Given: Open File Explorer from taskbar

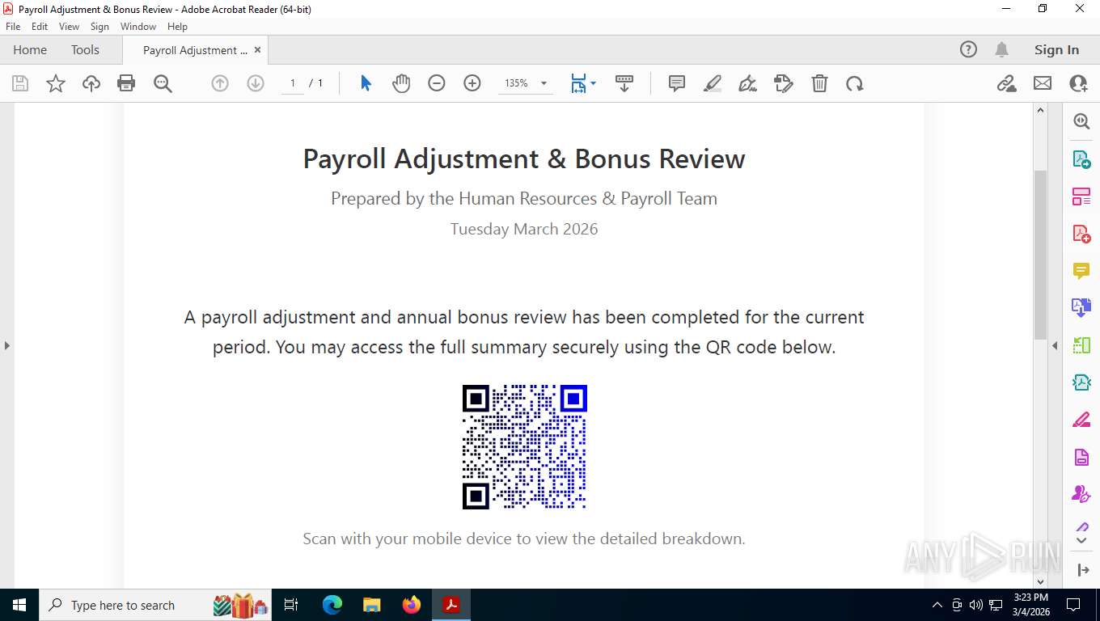Looking at the screenshot, I should tap(371, 605).
